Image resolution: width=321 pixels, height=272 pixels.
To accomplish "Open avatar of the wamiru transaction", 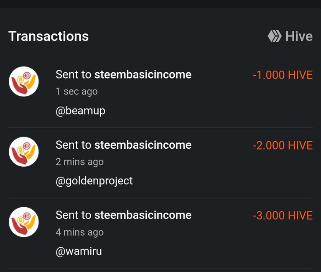I will (24, 222).
